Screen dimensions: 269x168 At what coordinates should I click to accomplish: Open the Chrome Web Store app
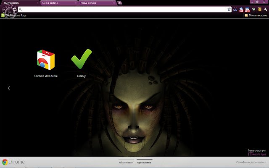click(46, 63)
